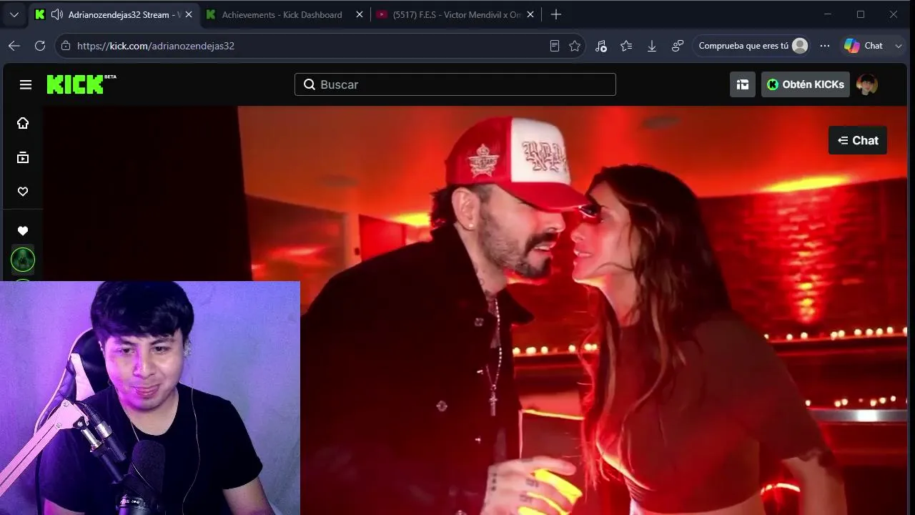
Task: Go to Kick Home in sidebar
Action: (x=23, y=123)
